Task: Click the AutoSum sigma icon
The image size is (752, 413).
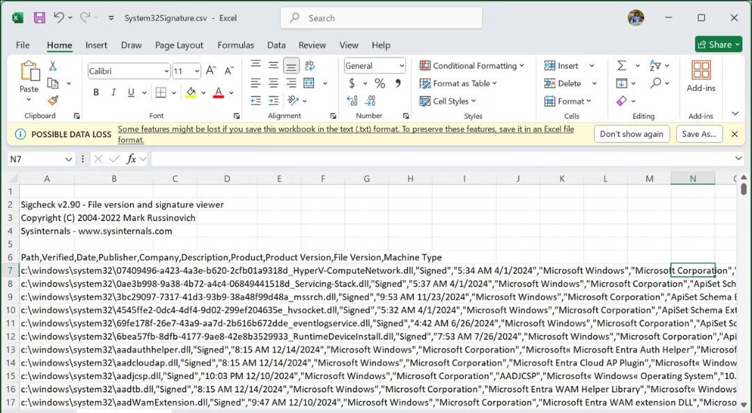Action: [622, 65]
